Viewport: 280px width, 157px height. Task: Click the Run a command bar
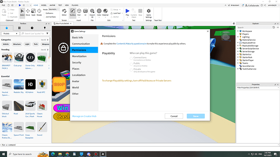point(139,145)
